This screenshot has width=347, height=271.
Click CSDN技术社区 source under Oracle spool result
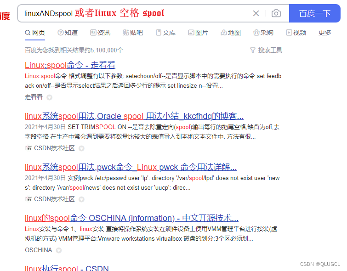(x=54, y=148)
